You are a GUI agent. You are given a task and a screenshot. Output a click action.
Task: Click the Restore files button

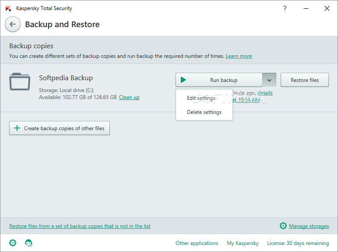coord(305,80)
